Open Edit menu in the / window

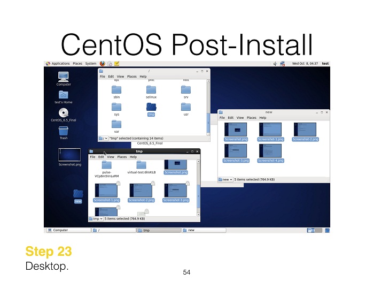111,77
